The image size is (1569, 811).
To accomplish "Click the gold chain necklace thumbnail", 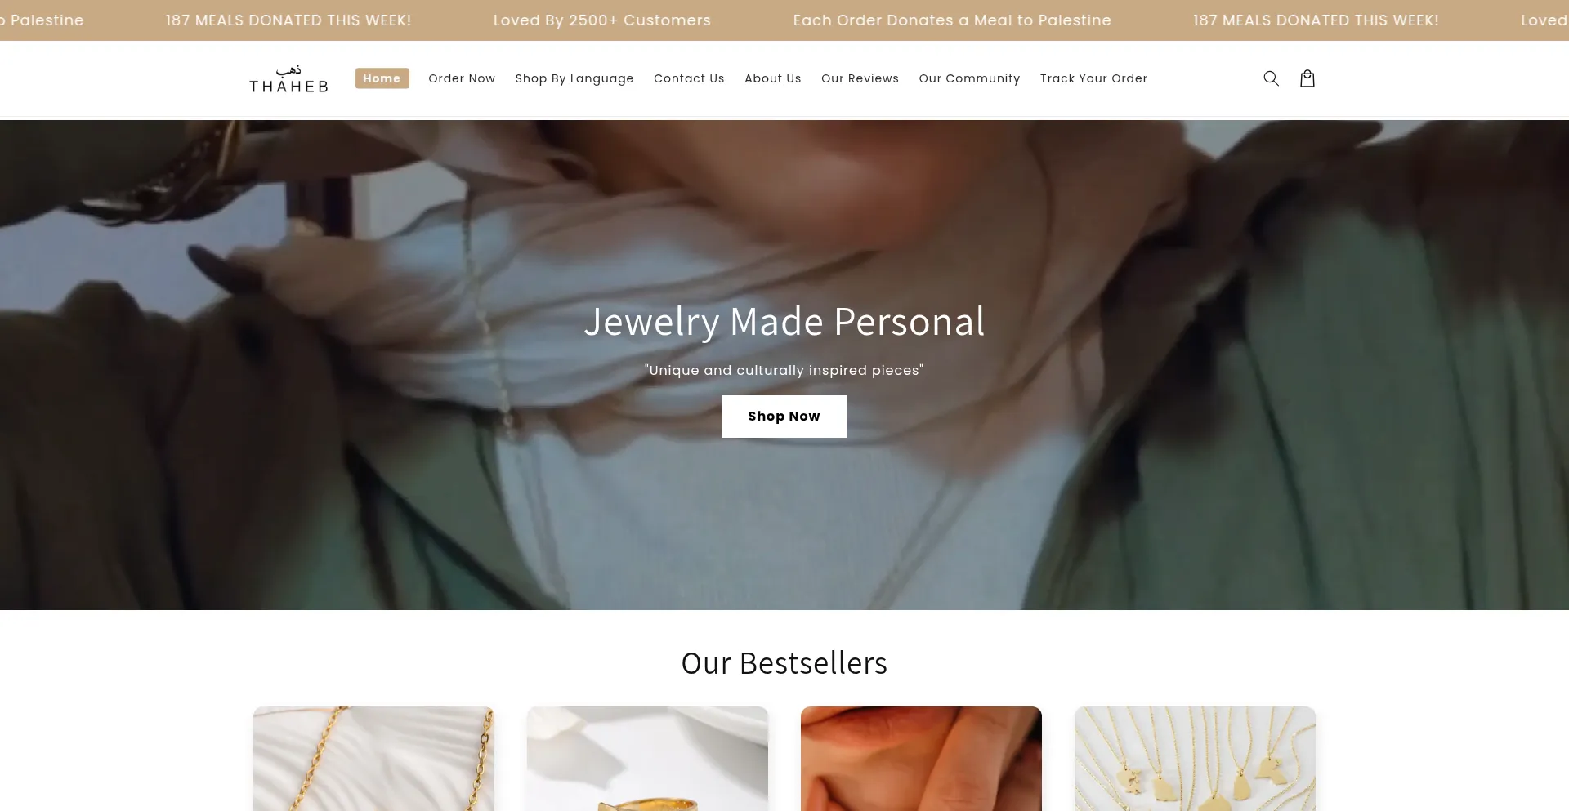I will 373,759.
